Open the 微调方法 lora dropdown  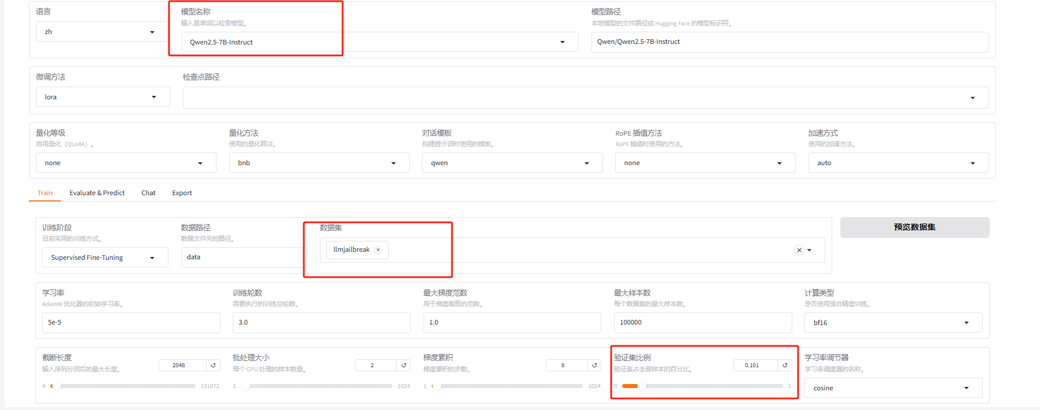point(102,97)
